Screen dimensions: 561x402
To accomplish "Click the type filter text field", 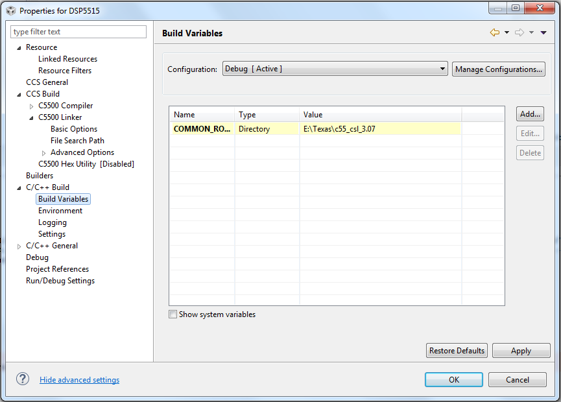I will tap(78, 32).
